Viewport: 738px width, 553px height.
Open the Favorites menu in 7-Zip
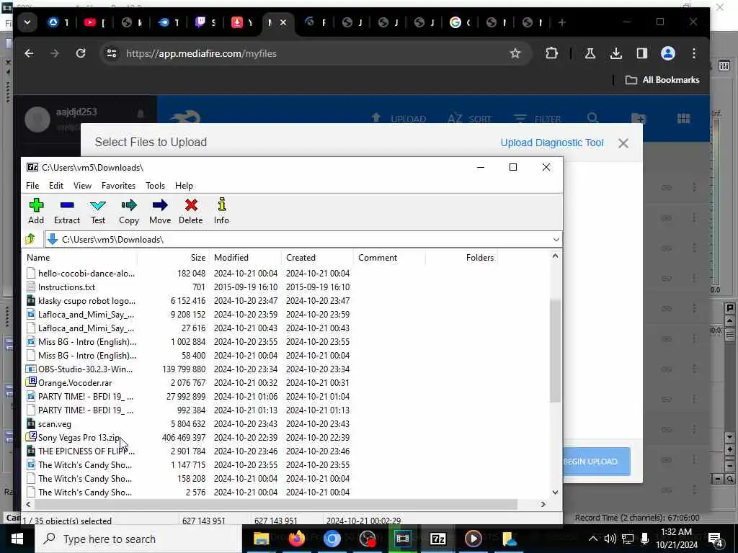(119, 186)
